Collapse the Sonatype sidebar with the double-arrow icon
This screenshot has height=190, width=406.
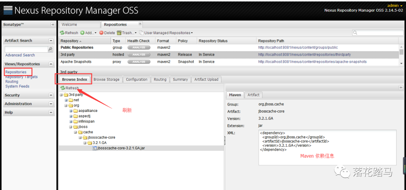coord(53,24)
